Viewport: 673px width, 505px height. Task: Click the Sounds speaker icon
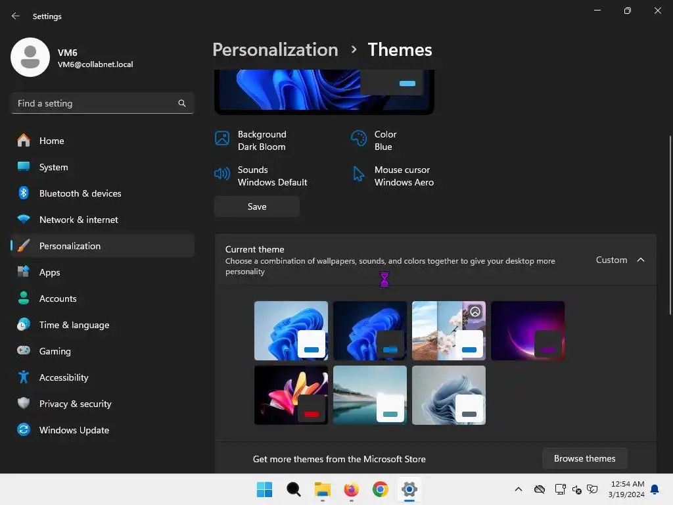pos(222,174)
